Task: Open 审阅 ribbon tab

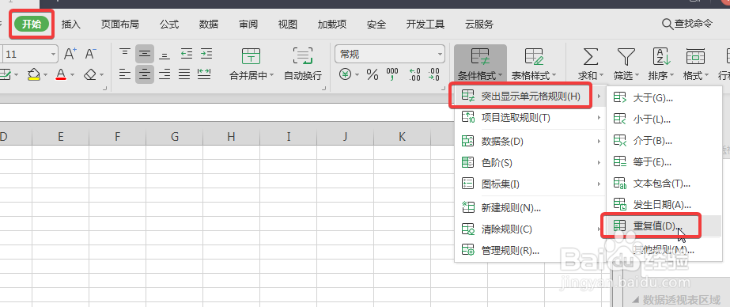Action: point(248,25)
